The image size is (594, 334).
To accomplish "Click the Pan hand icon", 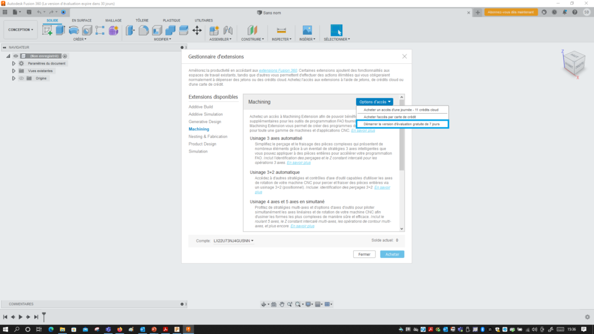I will (x=282, y=304).
